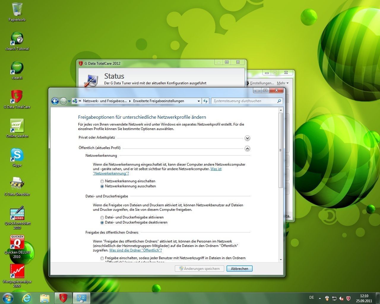Click Netzwerk- und Freigabecenter breadcrumb
380x304 pixels.
105,101
